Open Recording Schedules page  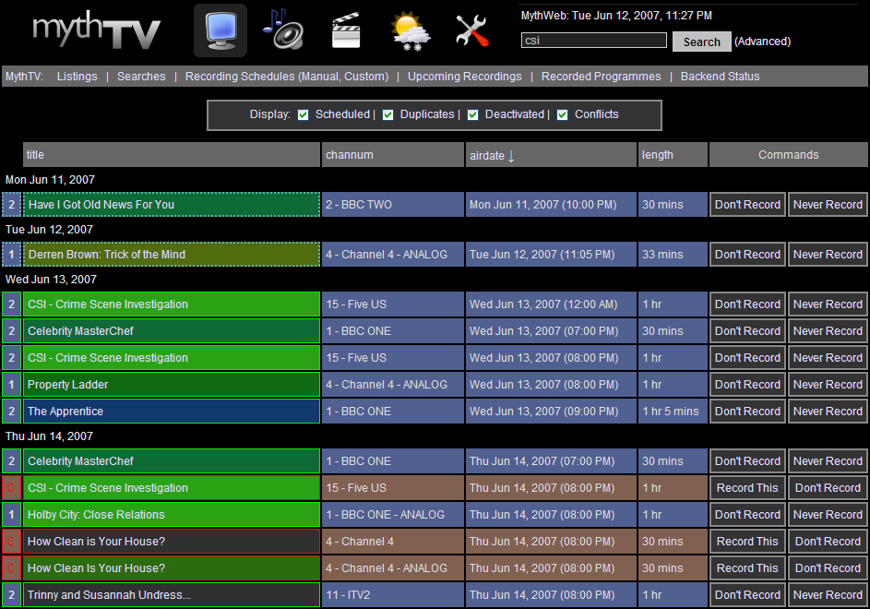tap(239, 77)
